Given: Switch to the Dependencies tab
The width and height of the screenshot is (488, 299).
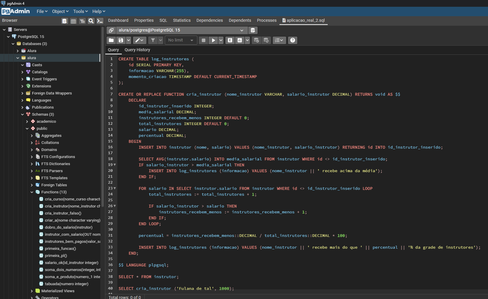Looking at the screenshot, I should click(x=209, y=20).
